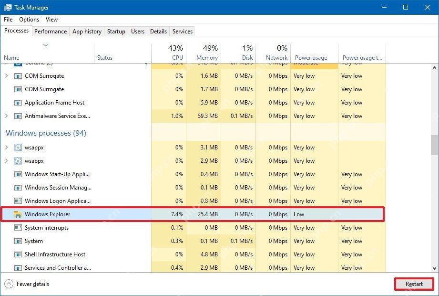Select the System interrupts row
Screen dimensions: 439x296
tap(193, 228)
